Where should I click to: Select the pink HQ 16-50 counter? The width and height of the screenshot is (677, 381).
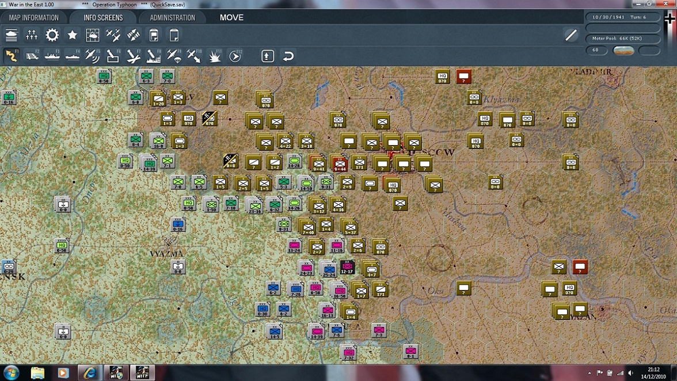pos(340,291)
